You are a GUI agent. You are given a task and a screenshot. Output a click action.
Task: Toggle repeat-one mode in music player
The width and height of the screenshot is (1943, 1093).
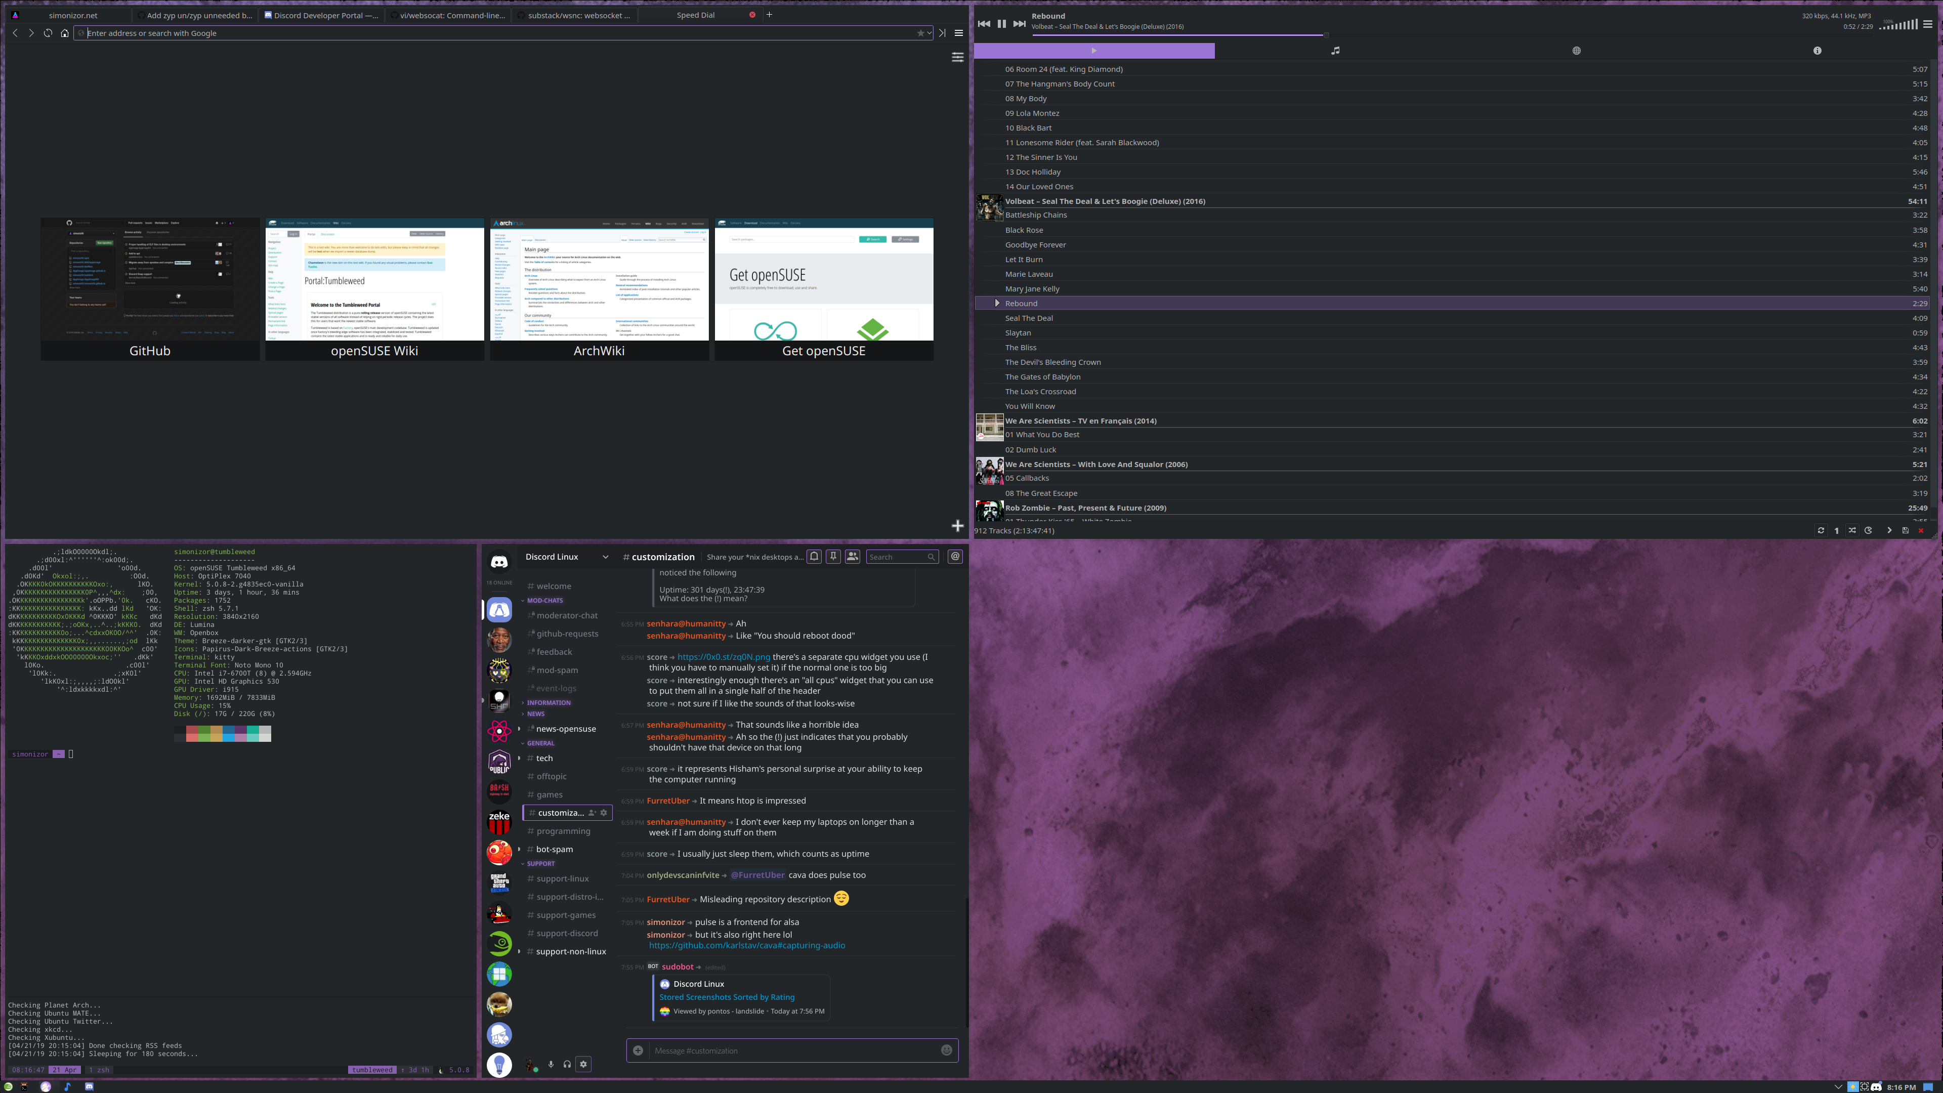point(1837,530)
